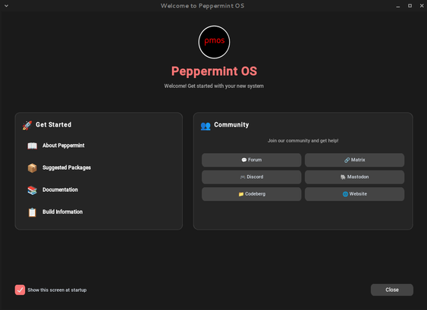Click the pmos circular logo
The image size is (427, 310).
point(214,42)
